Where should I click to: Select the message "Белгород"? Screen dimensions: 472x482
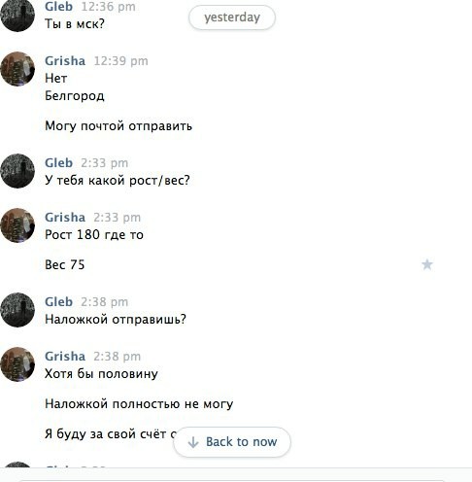[x=75, y=96]
